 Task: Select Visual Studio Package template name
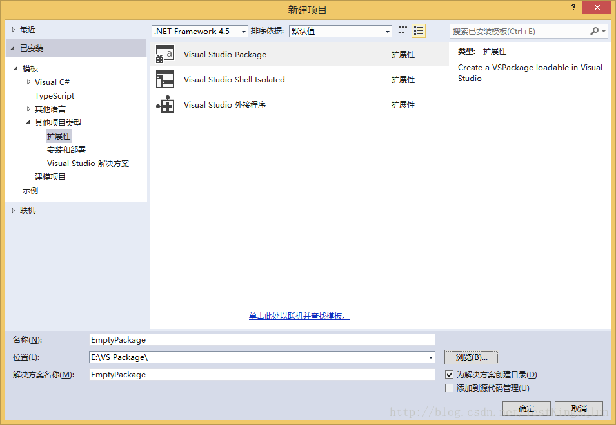224,55
